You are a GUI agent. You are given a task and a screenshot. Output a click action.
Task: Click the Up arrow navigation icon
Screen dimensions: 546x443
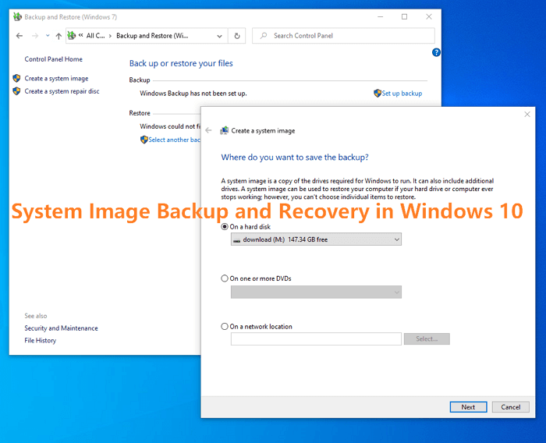click(x=58, y=36)
